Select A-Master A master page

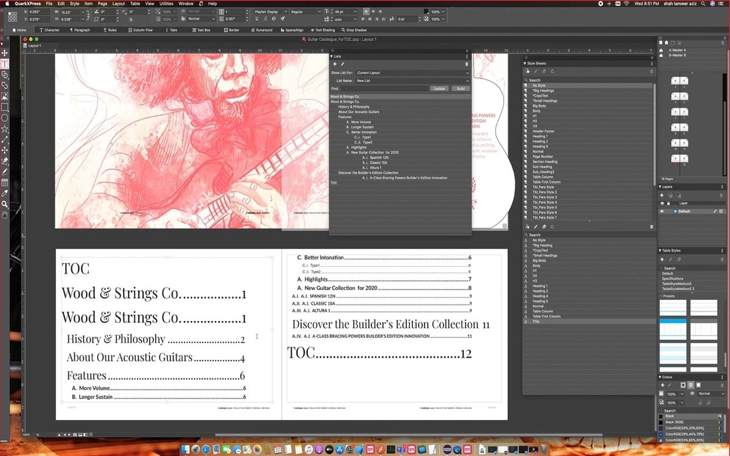(677, 50)
